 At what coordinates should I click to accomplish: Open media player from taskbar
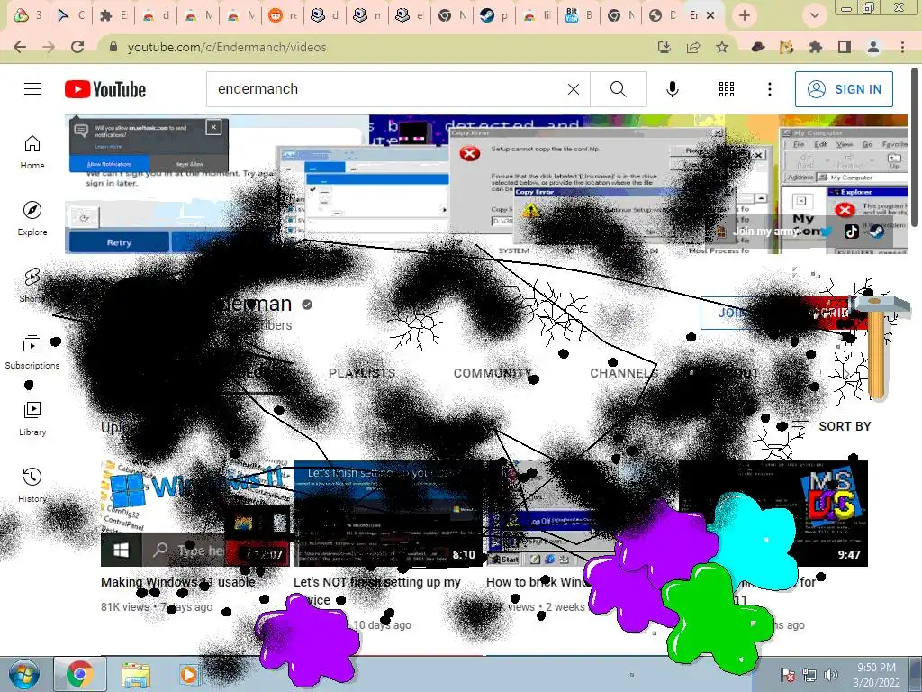coord(188,674)
